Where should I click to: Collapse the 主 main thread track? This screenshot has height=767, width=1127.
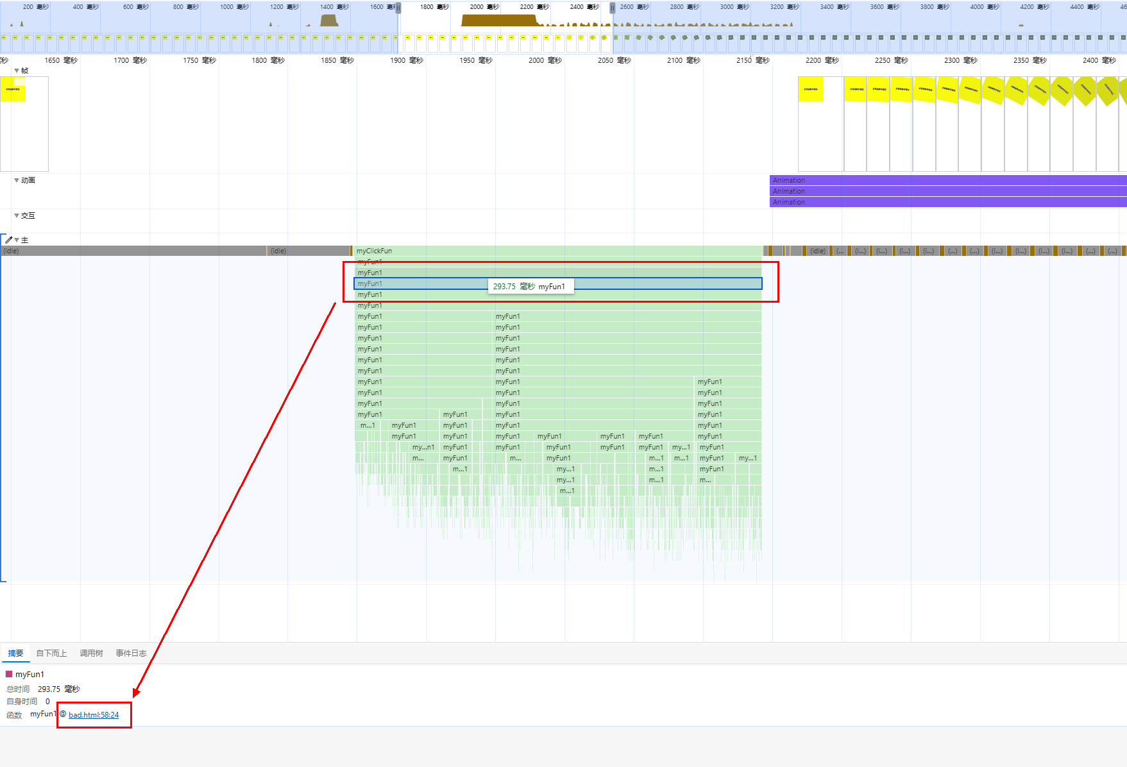coord(17,240)
